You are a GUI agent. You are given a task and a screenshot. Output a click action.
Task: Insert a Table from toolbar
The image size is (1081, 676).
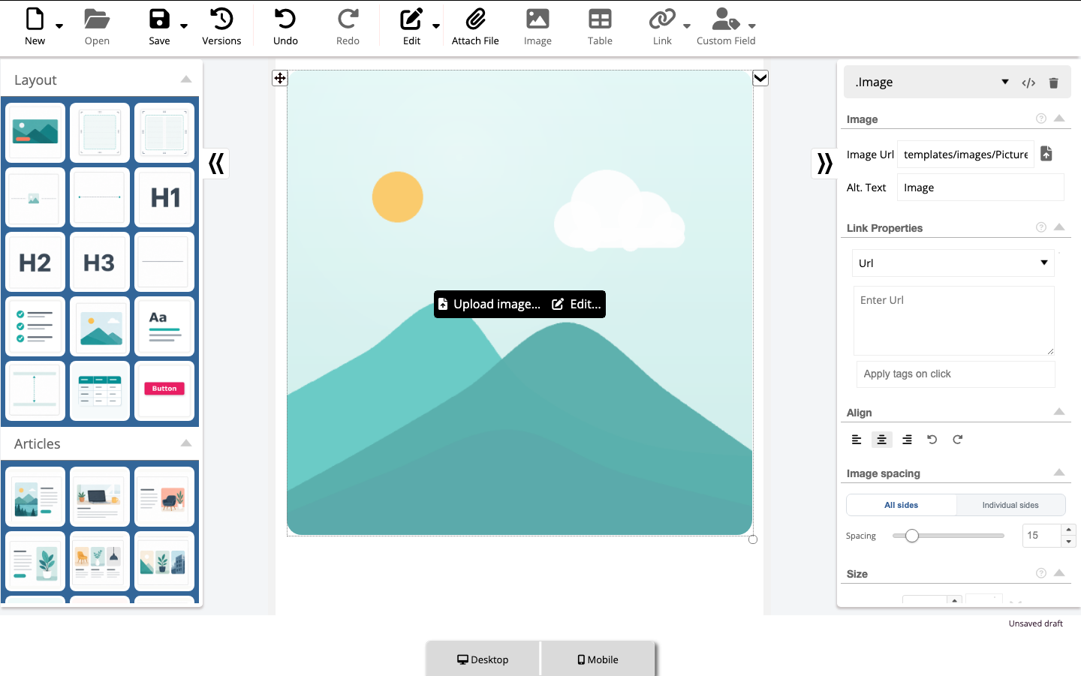pos(600,28)
